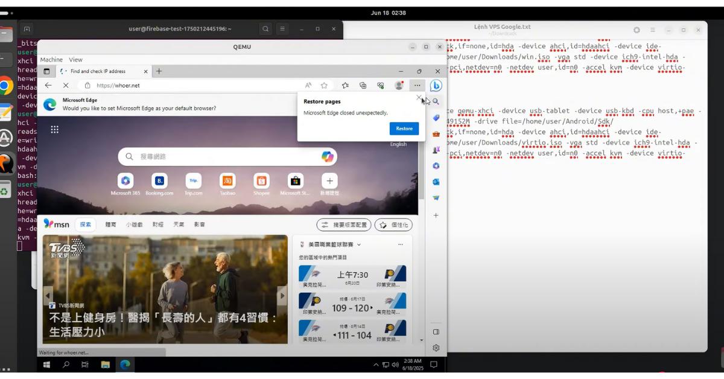
Task: Click the sidebar layout toggle icon above gear
Action: pyautogui.click(x=436, y=332)
